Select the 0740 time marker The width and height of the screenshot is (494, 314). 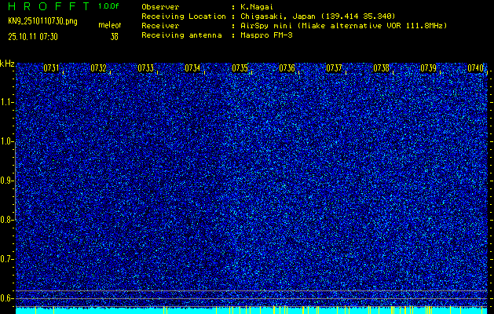[x=475, y=68]
